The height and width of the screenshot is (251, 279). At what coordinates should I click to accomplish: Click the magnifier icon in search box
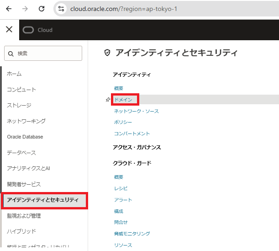pyautogui.click(x=11, y=53)
